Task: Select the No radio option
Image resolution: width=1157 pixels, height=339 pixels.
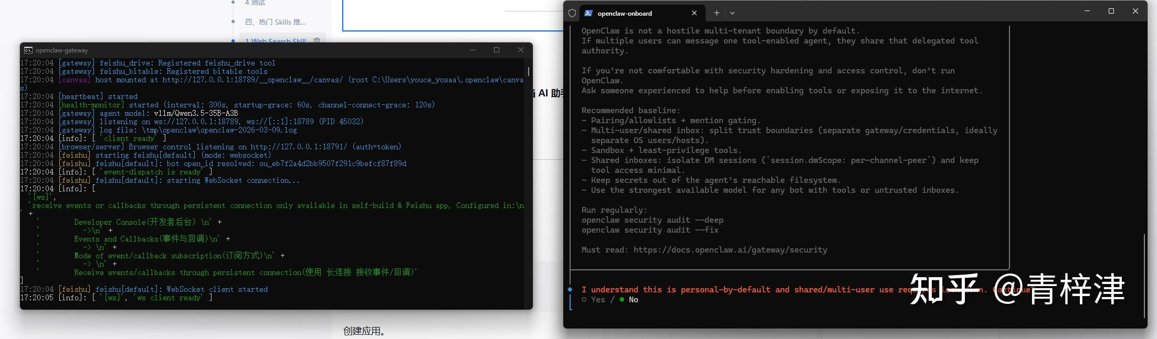Action: 628,300
